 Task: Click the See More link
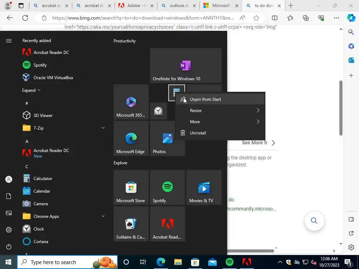254,143
